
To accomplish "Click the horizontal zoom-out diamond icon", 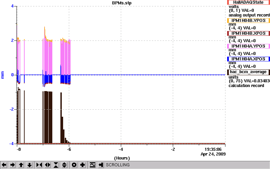I will click(x=48, y=165).
